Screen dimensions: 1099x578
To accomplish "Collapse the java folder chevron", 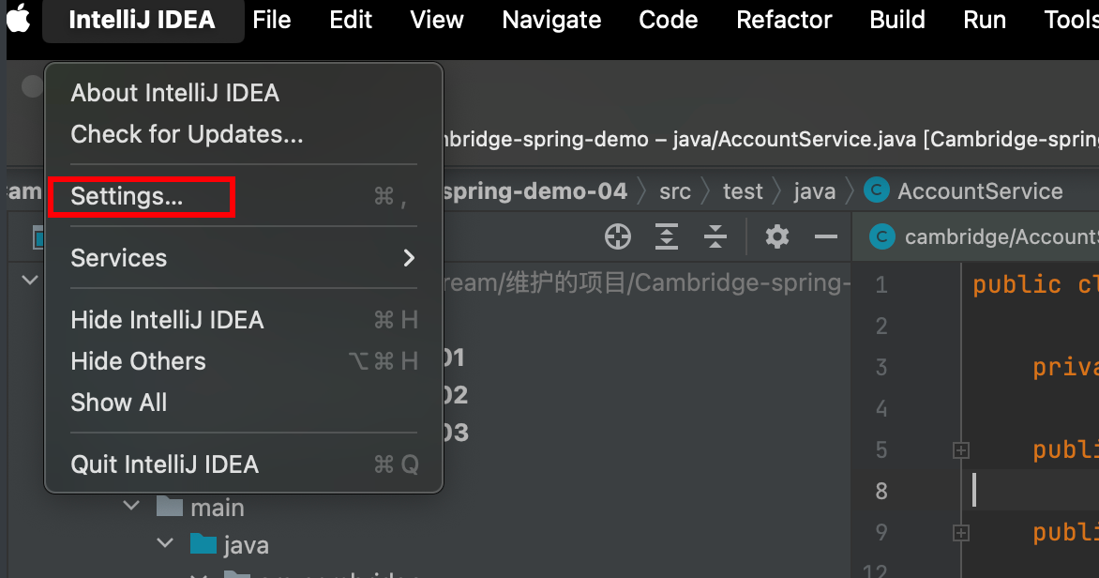I will (165, 544).
